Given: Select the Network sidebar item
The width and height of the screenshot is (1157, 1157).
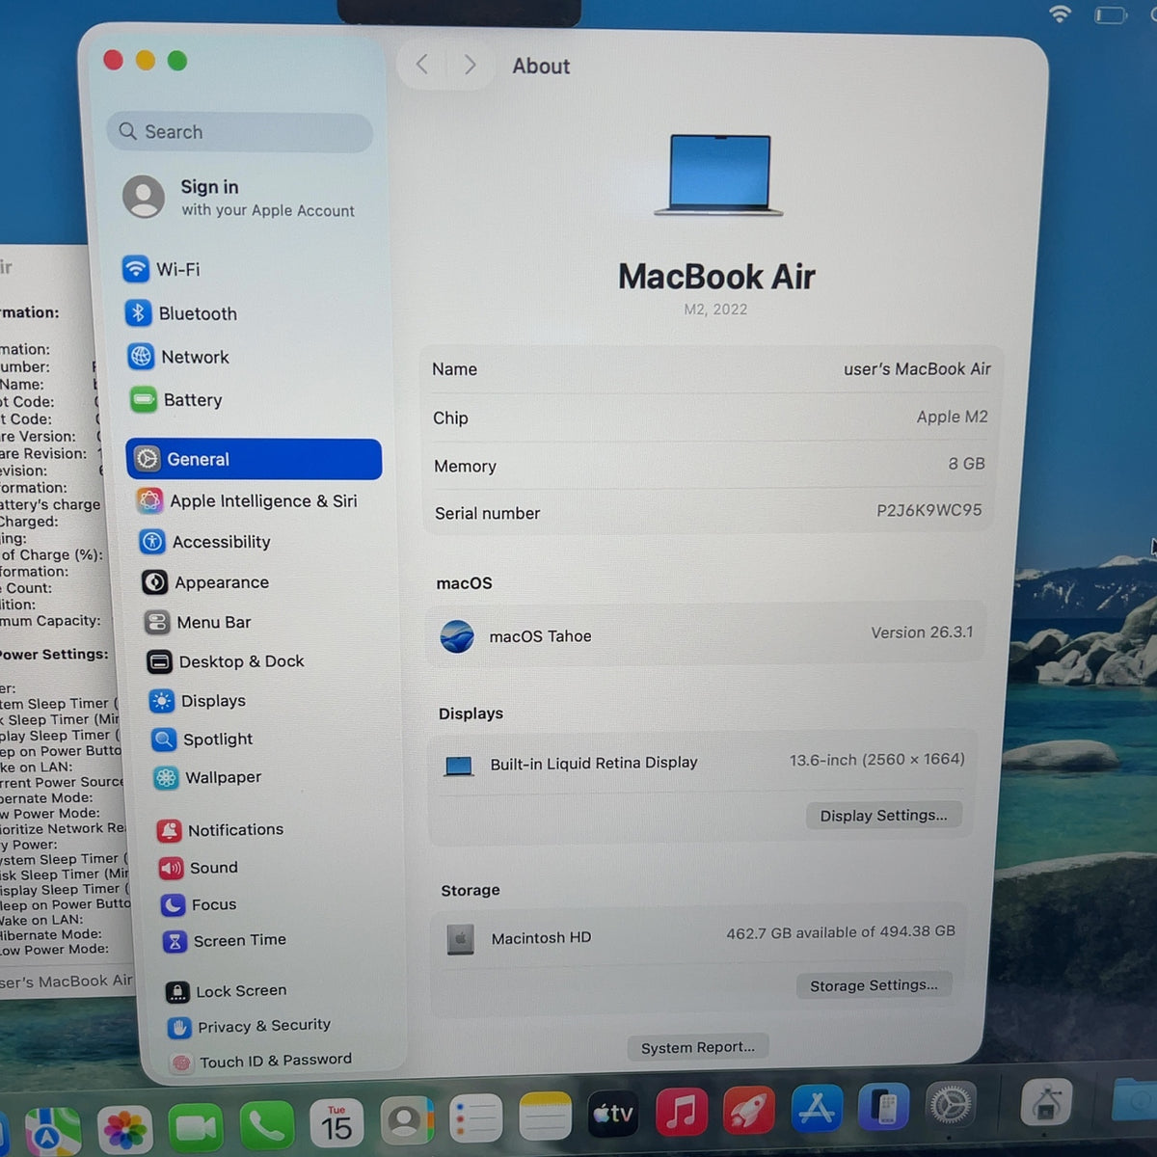Looking at the screenshot, I should coord(179,357).
